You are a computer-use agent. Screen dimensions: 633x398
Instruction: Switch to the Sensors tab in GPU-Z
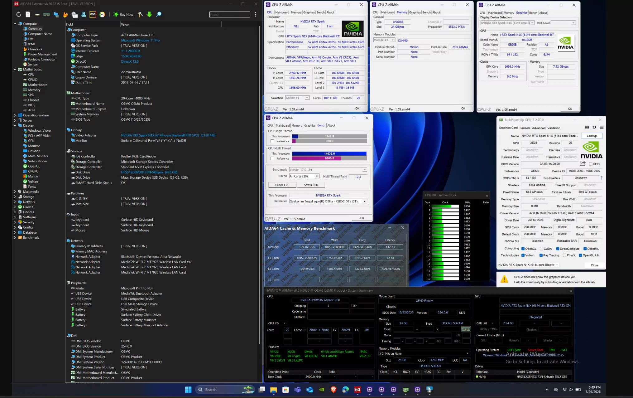pyautogui.click(x=525, y=128)
